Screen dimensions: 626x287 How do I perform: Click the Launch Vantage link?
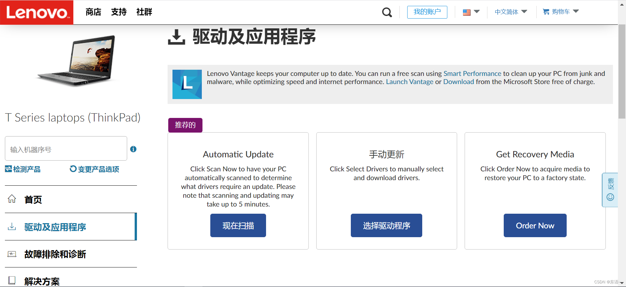click(x=410, y=82)
